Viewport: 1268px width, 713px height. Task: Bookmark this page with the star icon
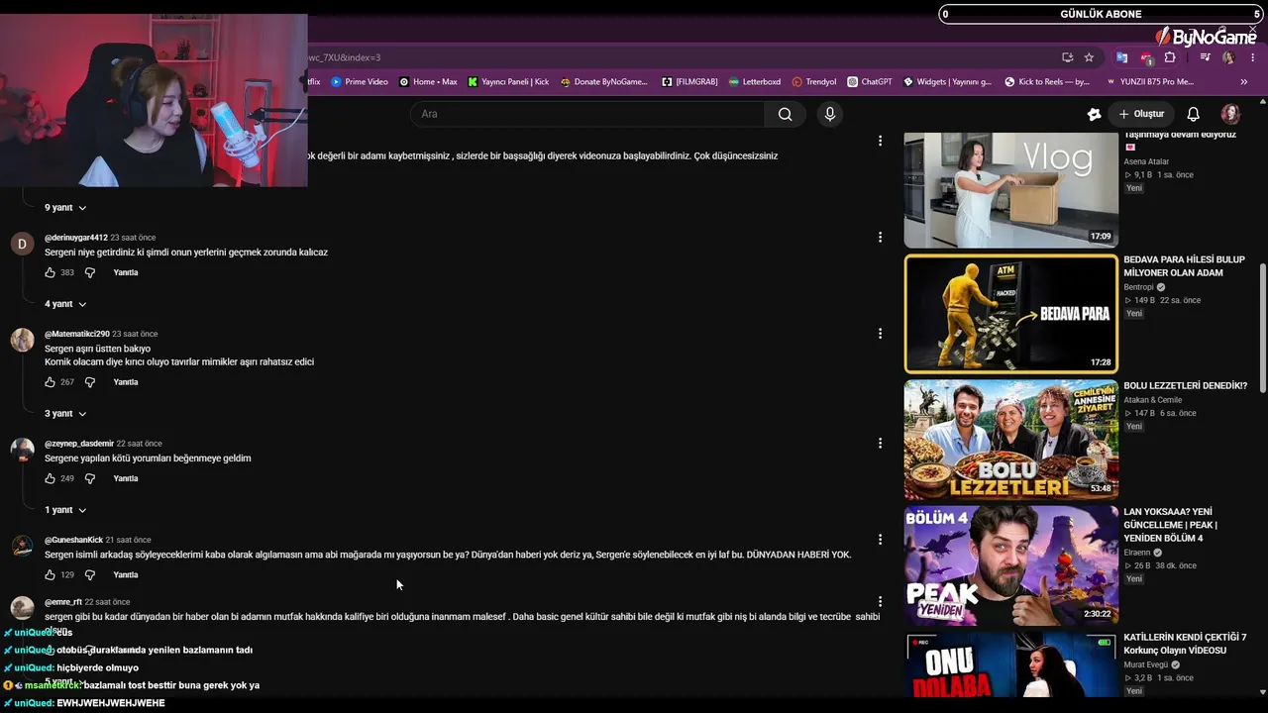(1089, 57)
